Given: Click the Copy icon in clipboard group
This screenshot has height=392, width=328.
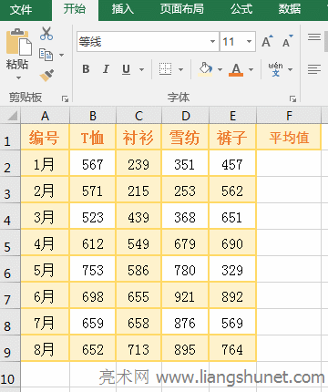Looking at the screenshot, I should (46, 55).
